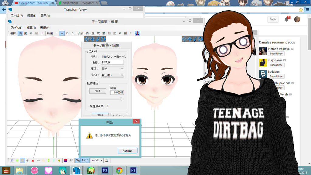311x175 pixels.
Task: Click the red-blue gradient square icon
Action: [65, 160]
